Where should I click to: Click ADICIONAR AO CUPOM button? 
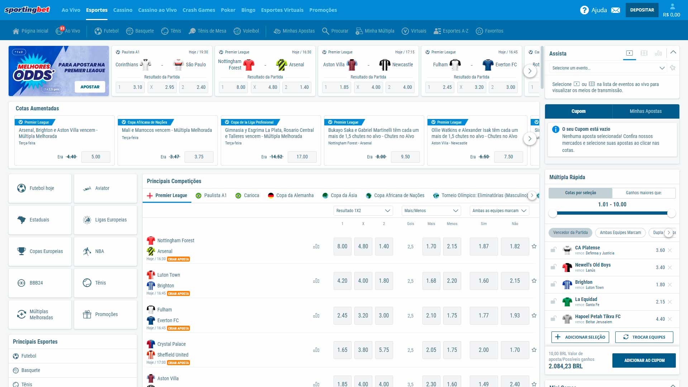[644, 360]
